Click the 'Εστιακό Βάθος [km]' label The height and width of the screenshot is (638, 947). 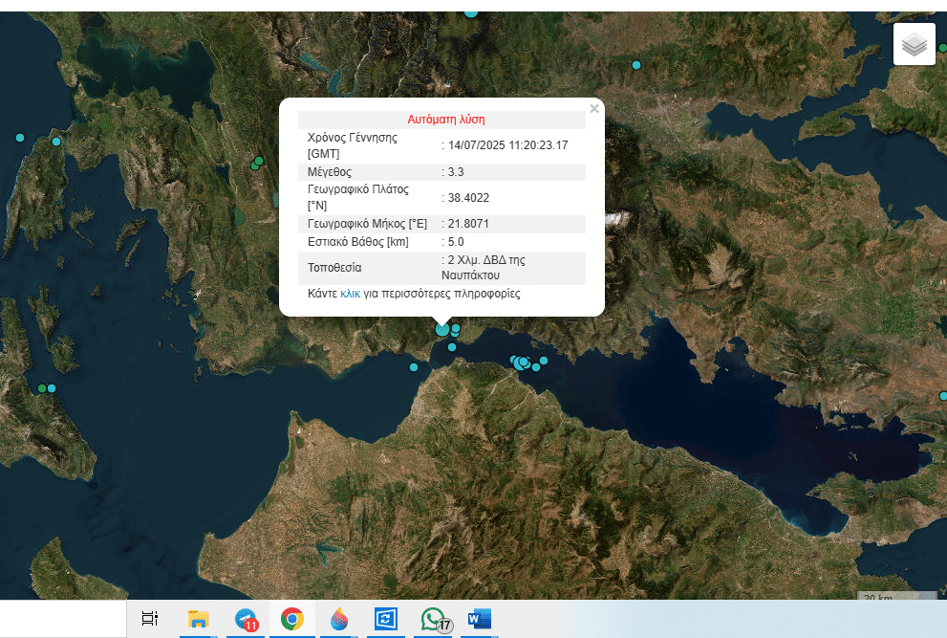(x=358, y=242)
